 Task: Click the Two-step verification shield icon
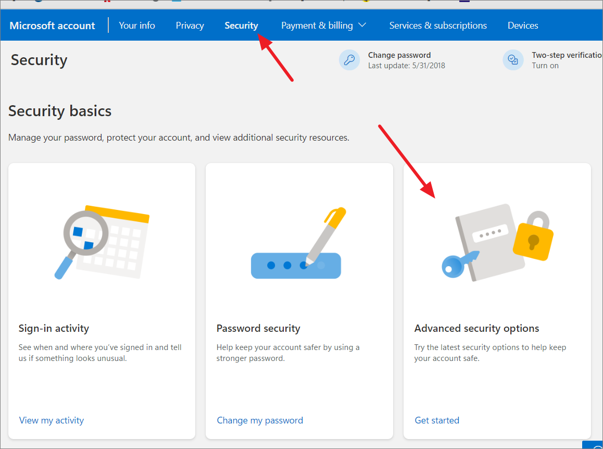pyautogui.click(x=513, y=60)
